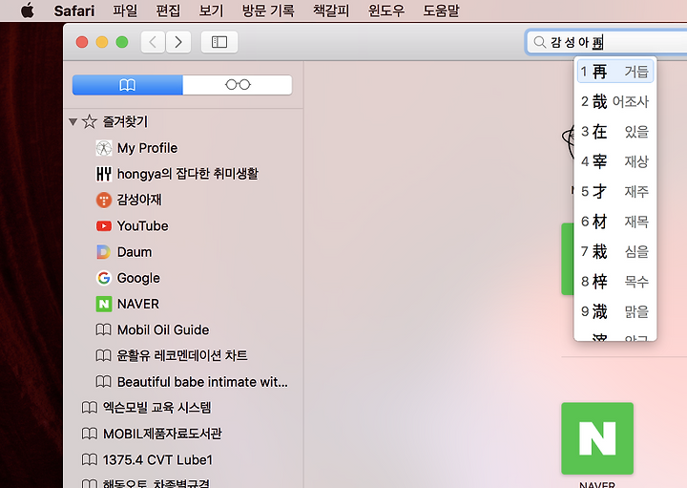Viewport: 687px width, 488px height.
Task: Choose hanja candidate 8 梓 목수
Action: click(615, 282)
